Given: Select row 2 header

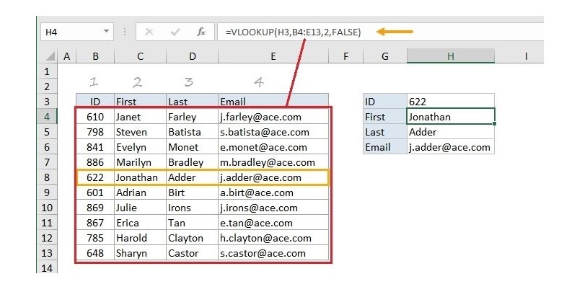Looking at the screenshot, I should pyautogui.click(x=47, y=86).
